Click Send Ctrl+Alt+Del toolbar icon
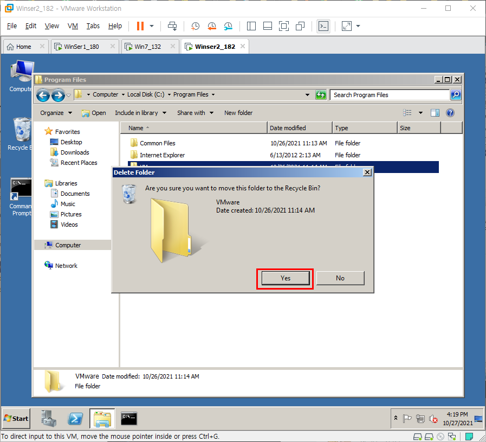Image resolution: width=486 pixels, height=442 pixels. click(x=172, y=26)
